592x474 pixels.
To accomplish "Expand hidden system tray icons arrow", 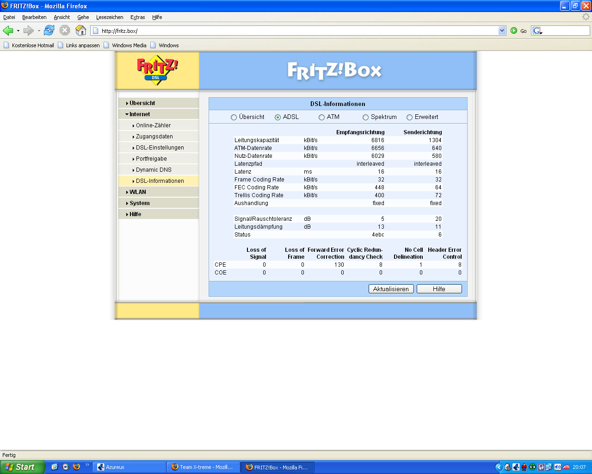I will click(499, 467).
